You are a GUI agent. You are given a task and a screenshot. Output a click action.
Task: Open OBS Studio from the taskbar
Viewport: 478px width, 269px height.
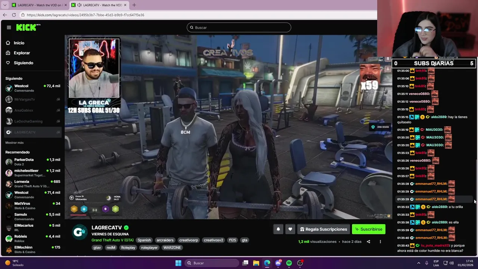[x=300, y=263]
